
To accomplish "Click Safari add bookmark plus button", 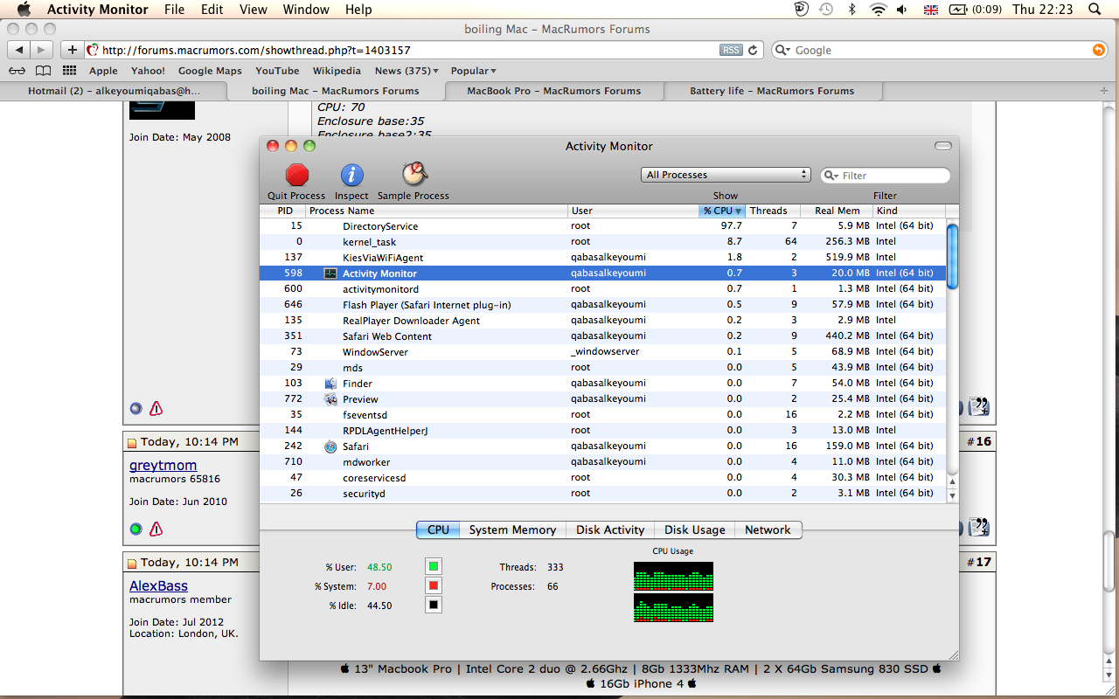I will tap(73, 50).
